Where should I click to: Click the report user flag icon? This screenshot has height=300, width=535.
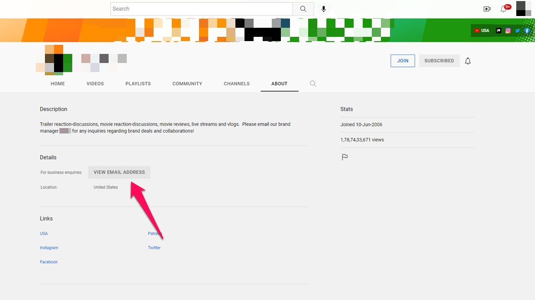coord(345,157)
